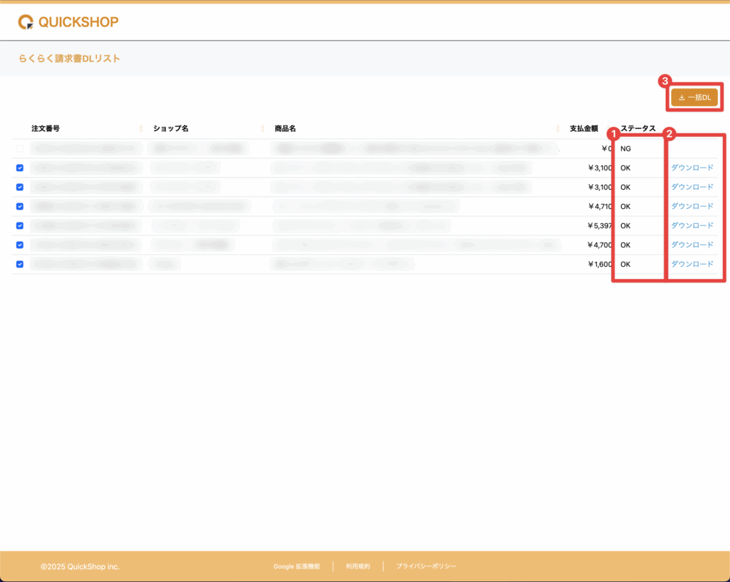730x582 pixels.
Task: Open the Google 拡張機能 footer link
Action: coord(297,566)
